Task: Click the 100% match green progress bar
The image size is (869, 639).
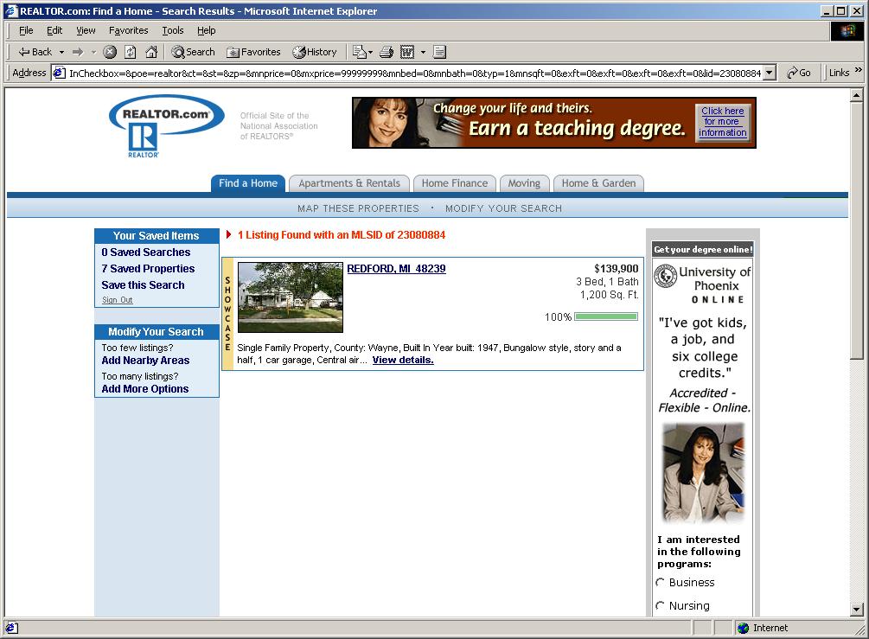Action: pos(606,317)
